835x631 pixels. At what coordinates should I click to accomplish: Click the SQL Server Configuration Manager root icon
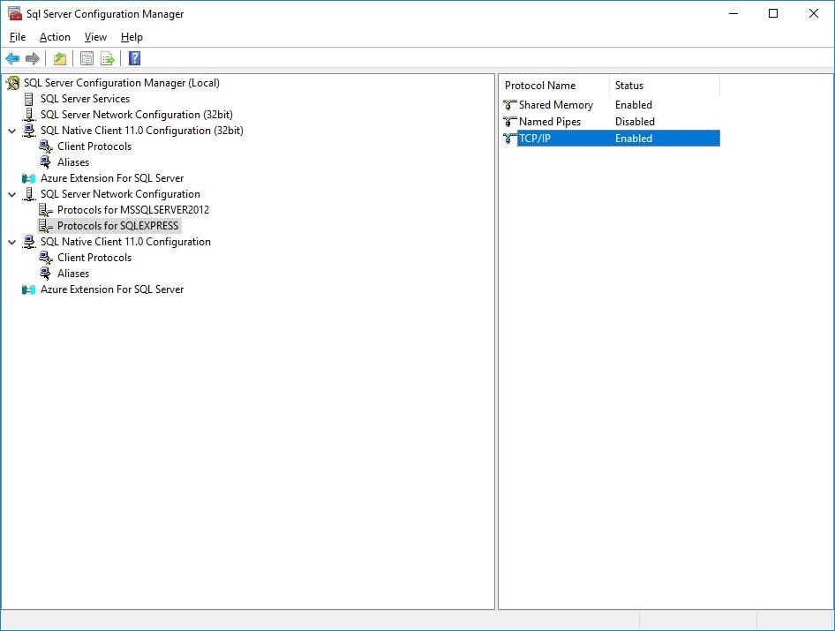(13, 83)
